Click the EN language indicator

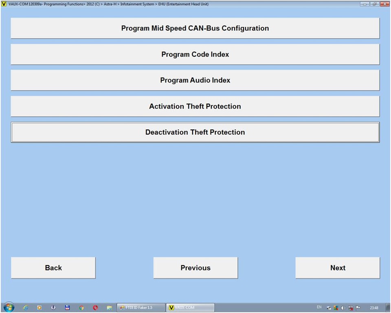pyautogui.click(x=319, y=307)
